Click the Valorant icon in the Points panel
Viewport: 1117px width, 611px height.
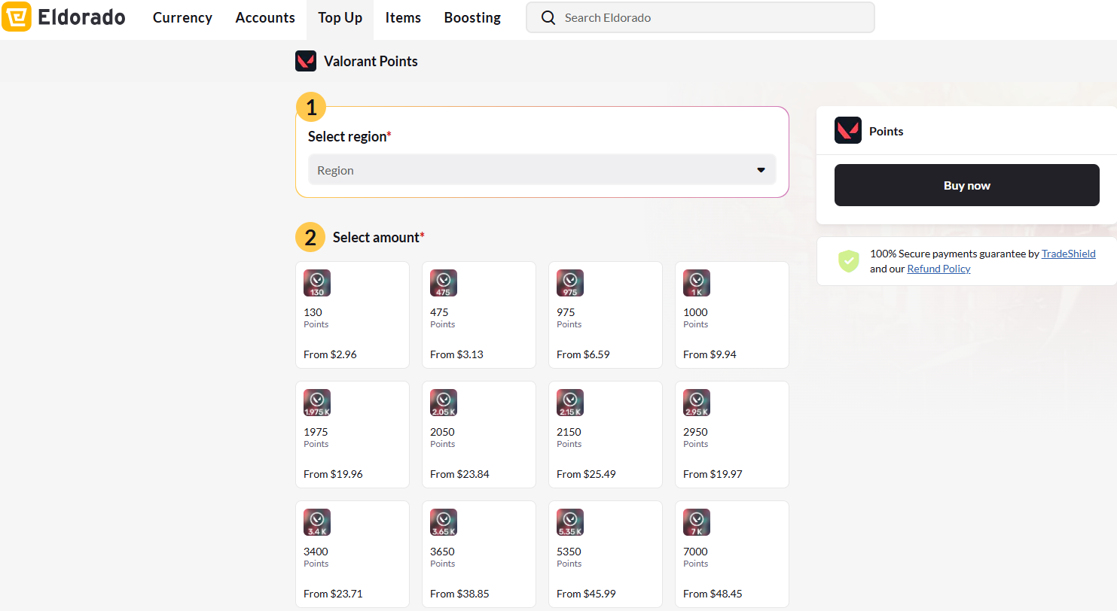click(848, 131)
